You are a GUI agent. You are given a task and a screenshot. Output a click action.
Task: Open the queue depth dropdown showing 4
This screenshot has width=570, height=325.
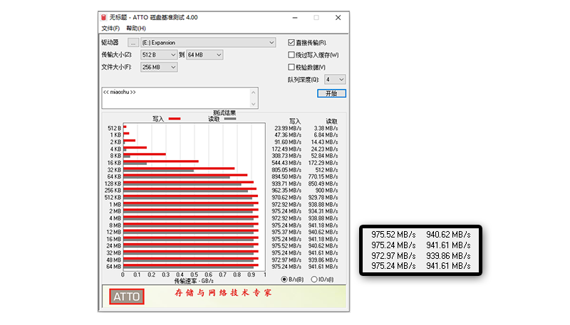335,80
